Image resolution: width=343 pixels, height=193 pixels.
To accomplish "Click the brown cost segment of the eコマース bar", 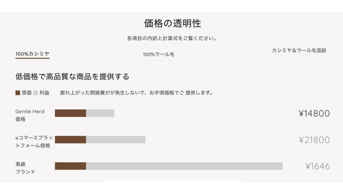I will click(x=70, y=140).
